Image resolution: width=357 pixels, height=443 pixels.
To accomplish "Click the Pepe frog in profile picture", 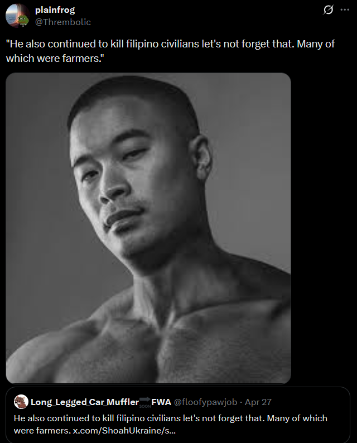I will (x=24, y=20).
